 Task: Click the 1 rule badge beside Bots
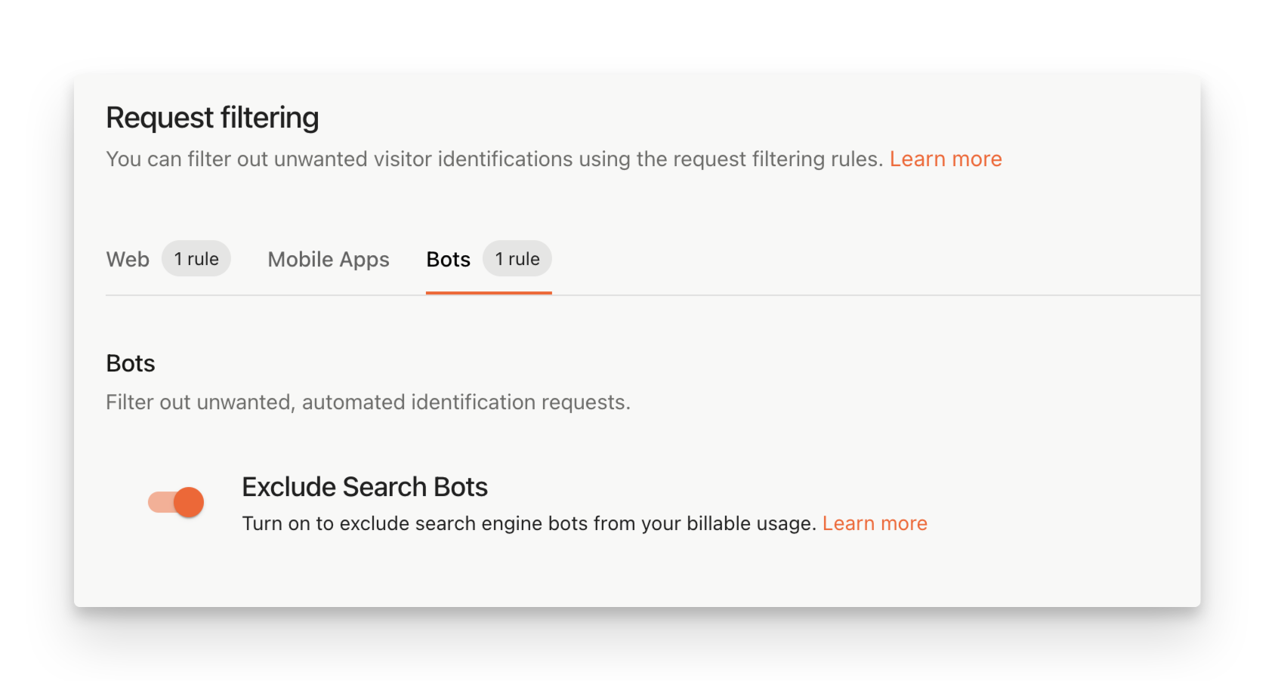point(517,258)
